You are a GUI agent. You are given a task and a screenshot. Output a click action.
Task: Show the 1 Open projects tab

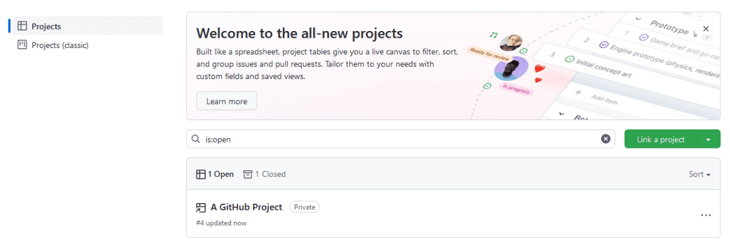(x=215, y=174)
